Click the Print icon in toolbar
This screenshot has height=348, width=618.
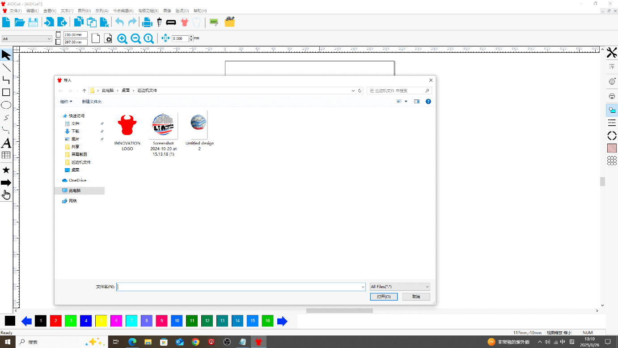coord(147,22)
